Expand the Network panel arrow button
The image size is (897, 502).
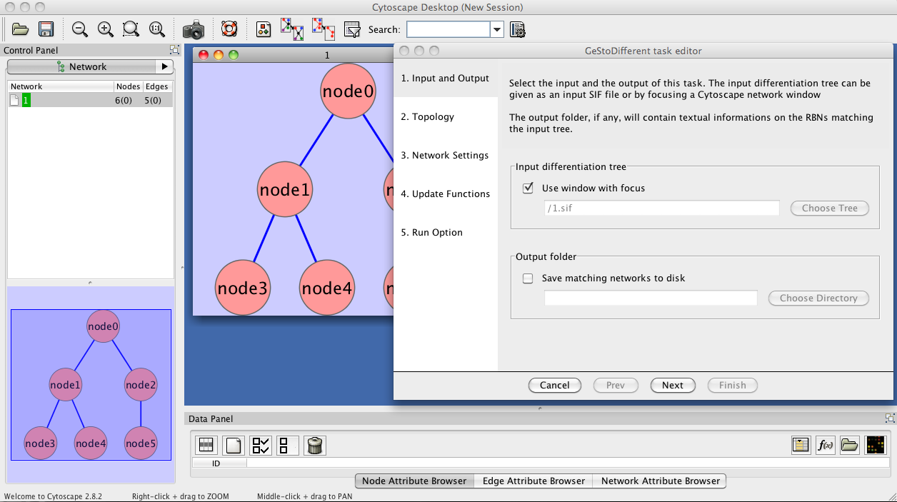164,66
